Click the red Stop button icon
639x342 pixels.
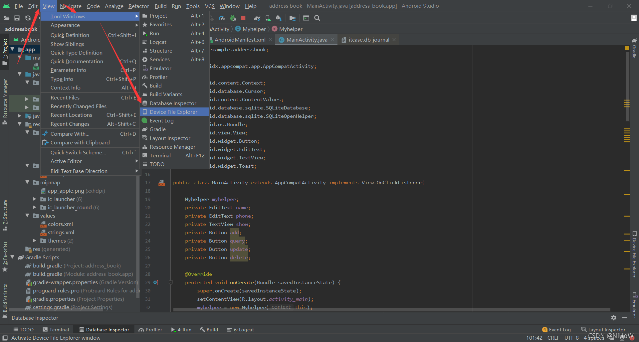tap(243, 18)
